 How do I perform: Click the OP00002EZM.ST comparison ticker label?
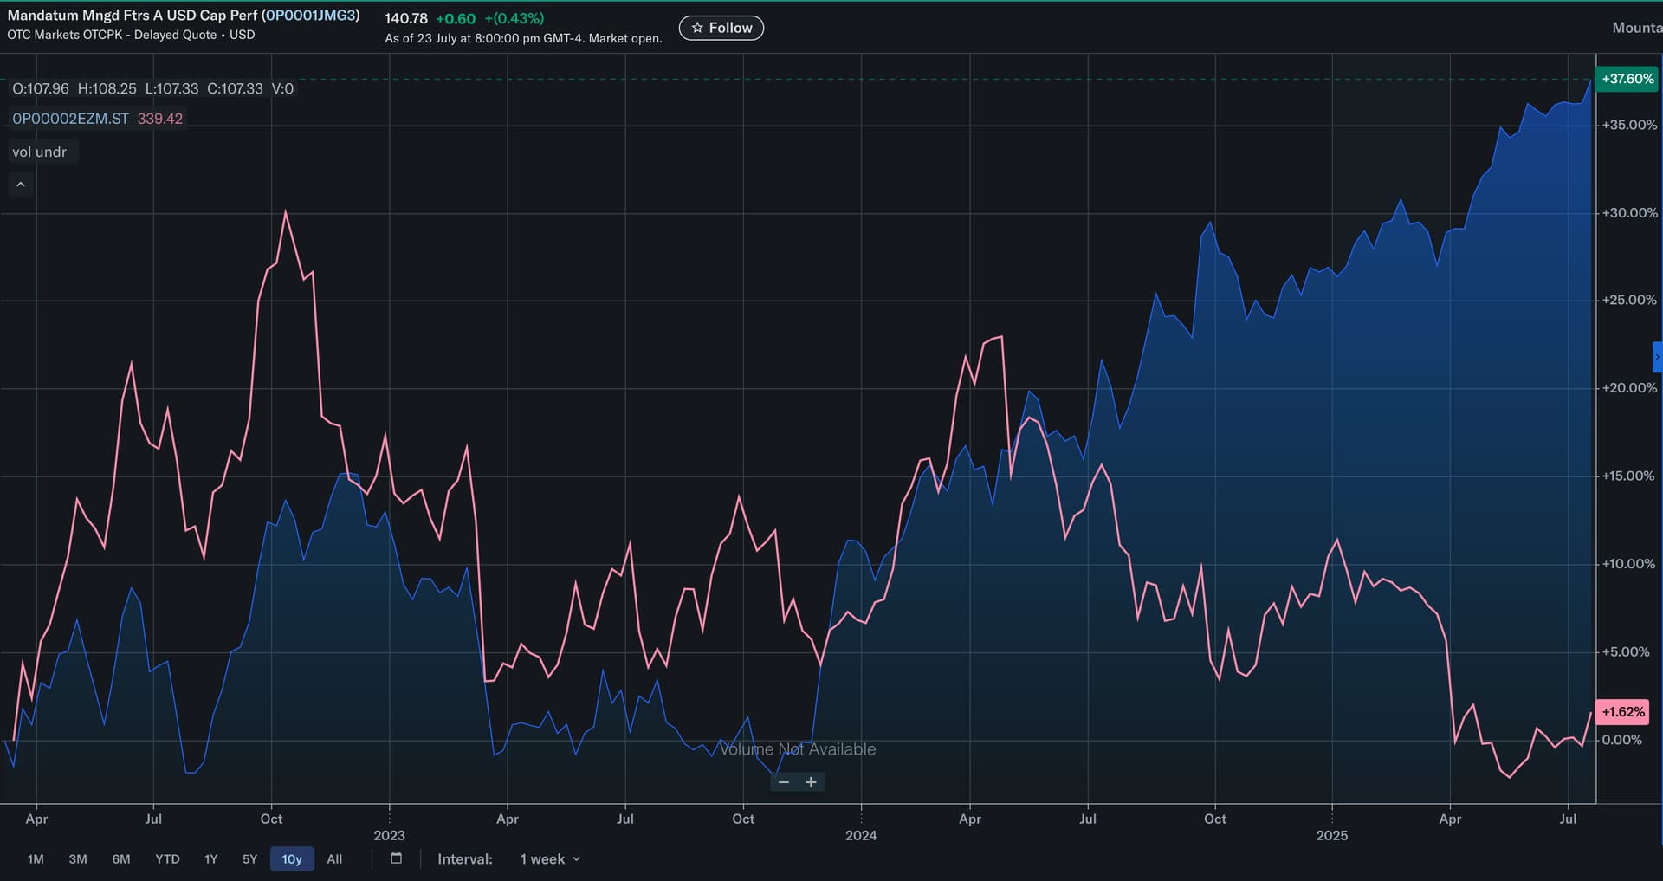70,119
